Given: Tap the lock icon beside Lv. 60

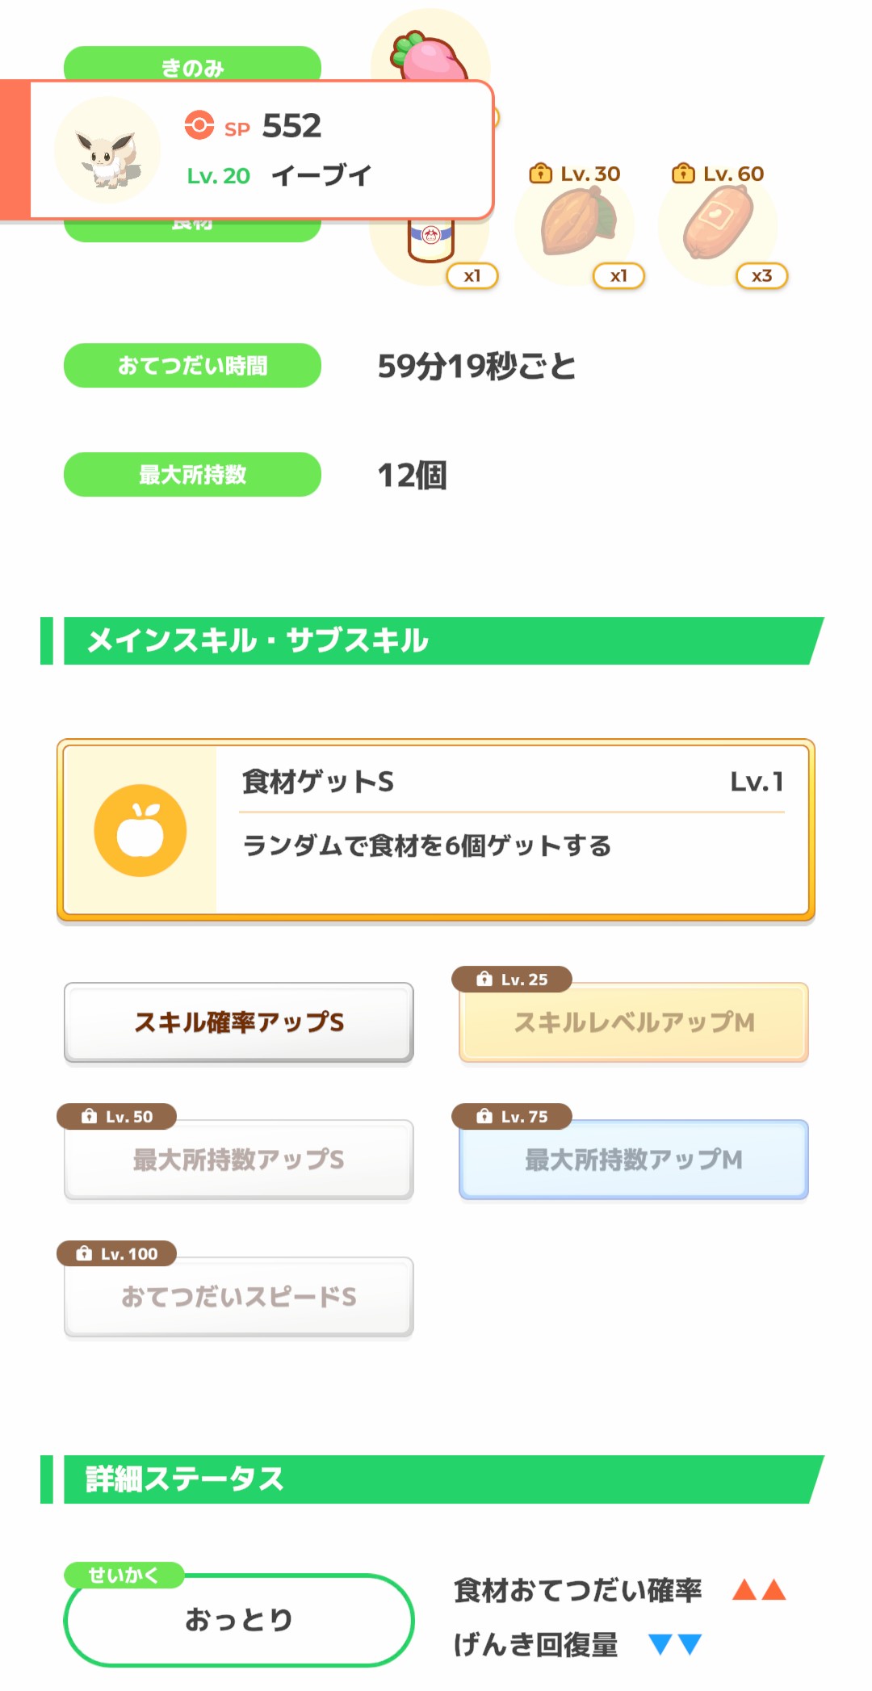Looking at the screenshot, I should [x=683, y=174].
